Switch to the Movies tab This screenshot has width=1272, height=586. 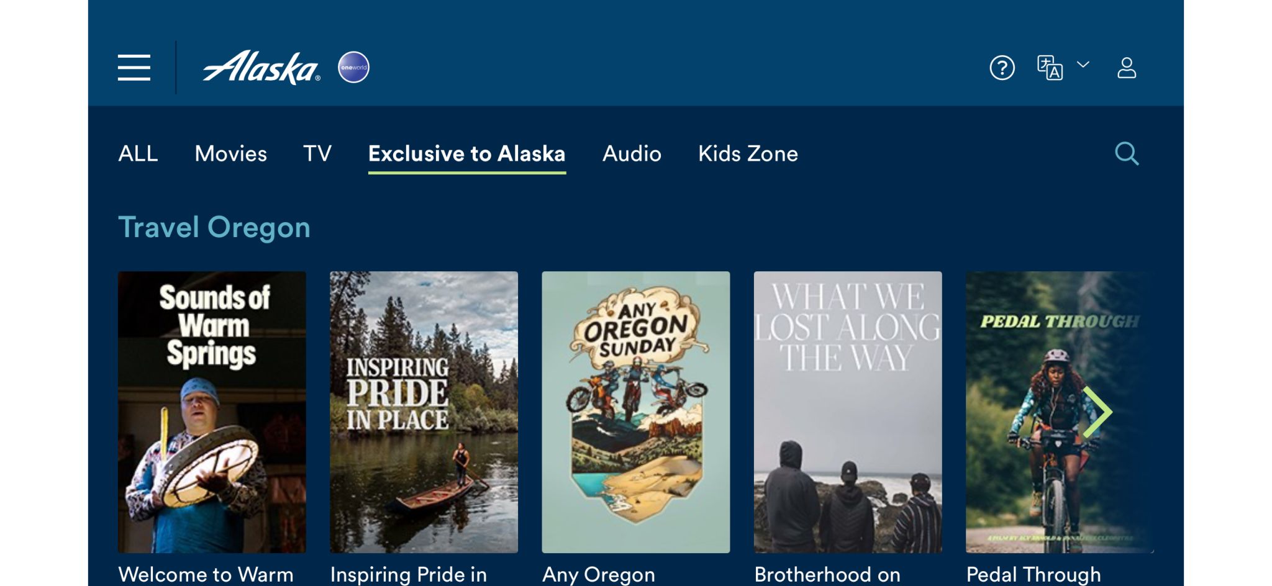(230, 154)
